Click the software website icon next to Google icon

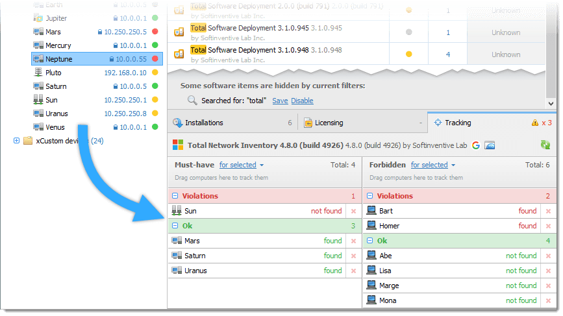pos(490,145)
